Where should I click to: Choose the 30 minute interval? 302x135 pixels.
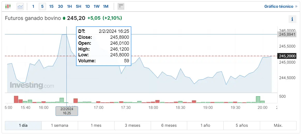pos(60,6)
